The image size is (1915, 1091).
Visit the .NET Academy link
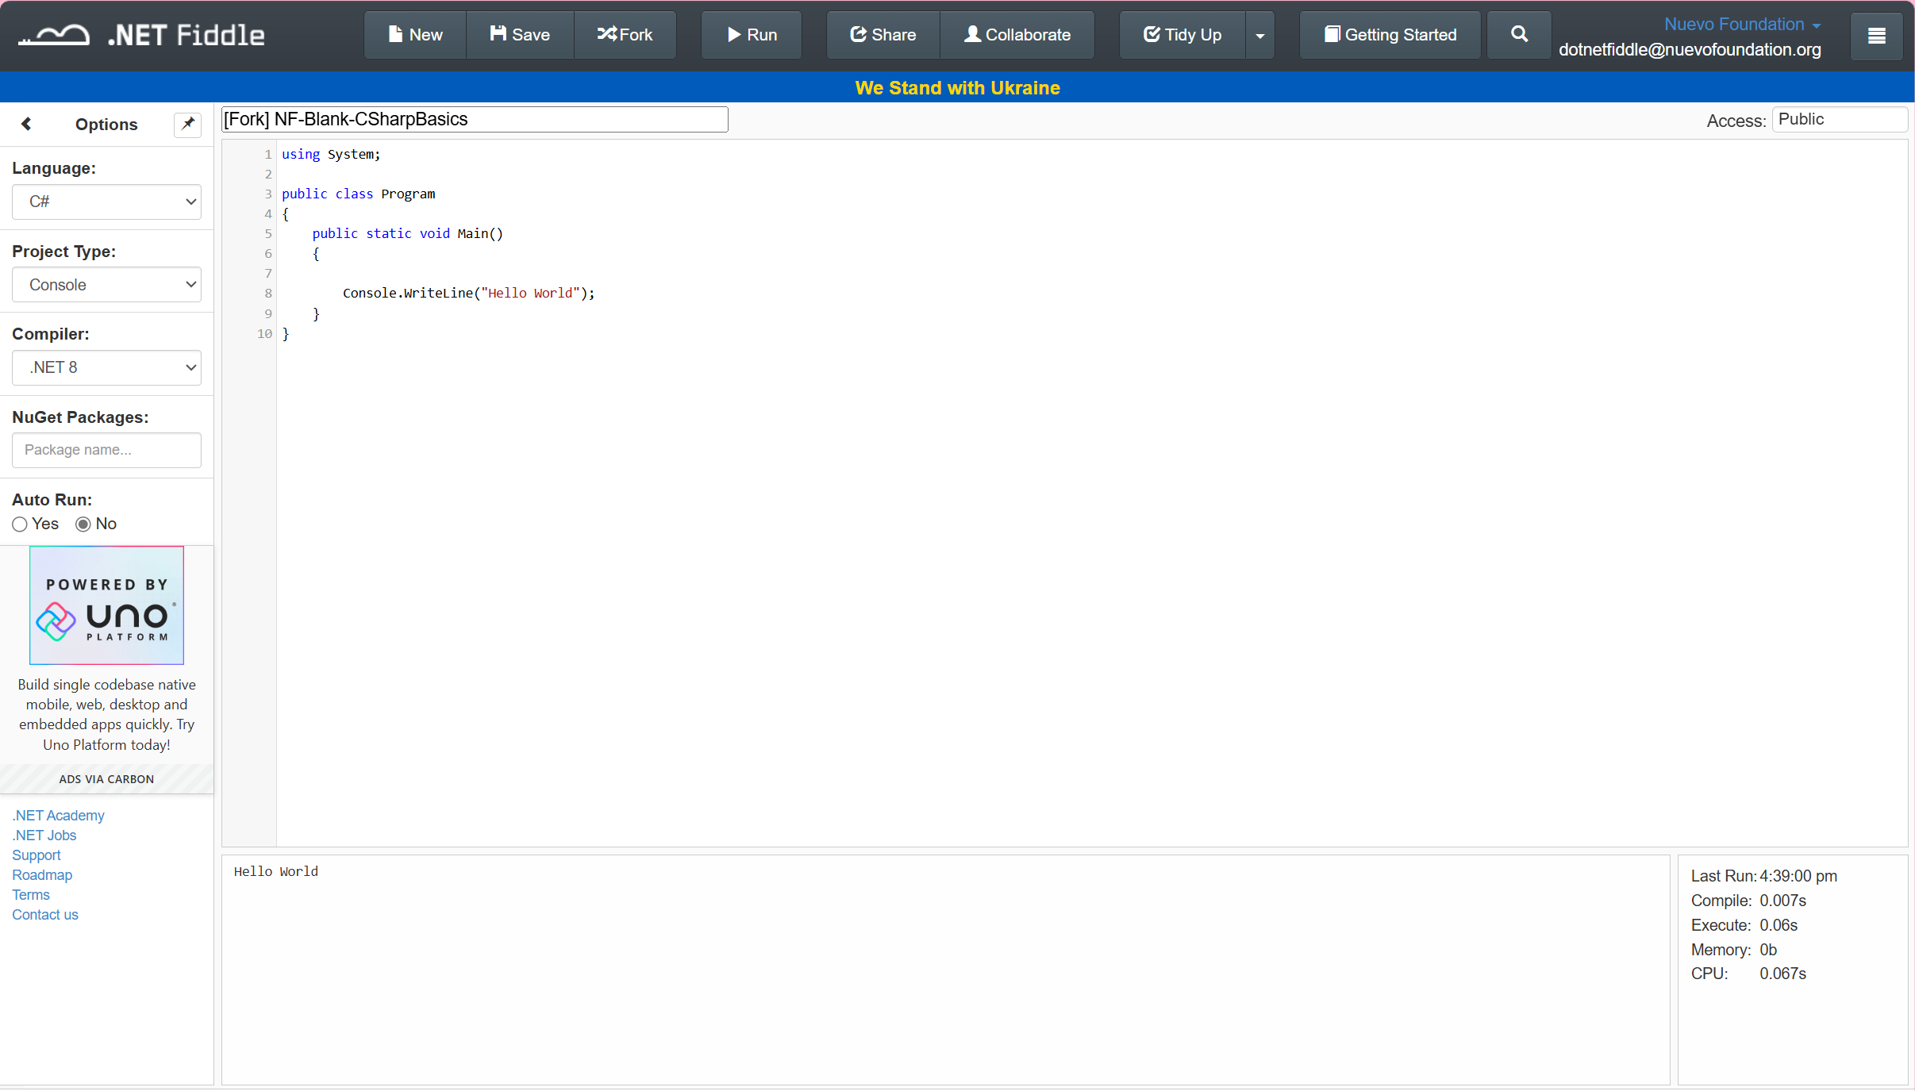tap(58, 815)
